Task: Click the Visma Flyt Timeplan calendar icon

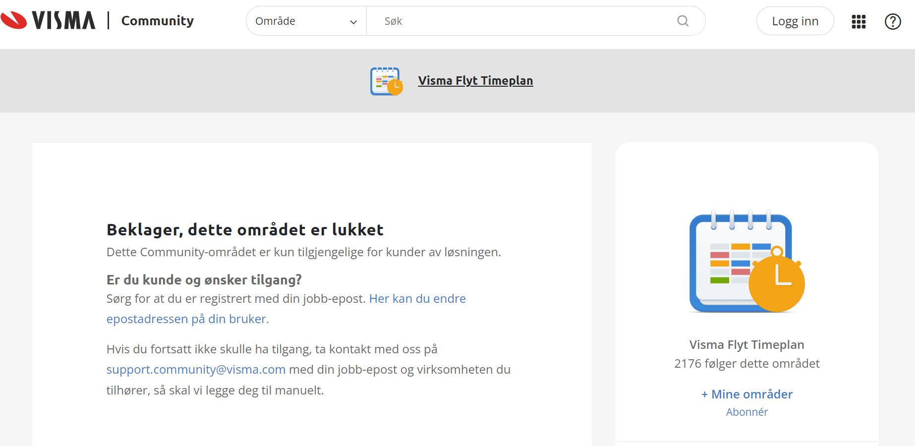Action: pos(386,80)
